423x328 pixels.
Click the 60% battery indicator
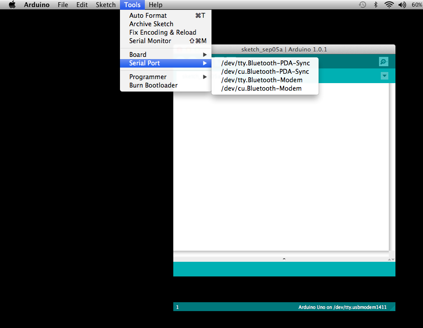point(417,4)
